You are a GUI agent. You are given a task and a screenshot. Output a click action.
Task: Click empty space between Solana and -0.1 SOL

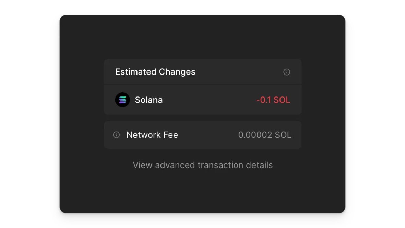pos(209,100)
